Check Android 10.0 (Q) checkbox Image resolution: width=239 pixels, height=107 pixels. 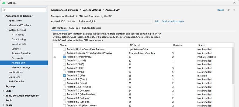pos(64,72)
